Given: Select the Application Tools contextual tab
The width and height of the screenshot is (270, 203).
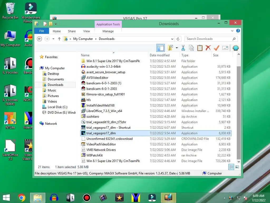Looking at the screenshot, I should [x=108, y=24].
